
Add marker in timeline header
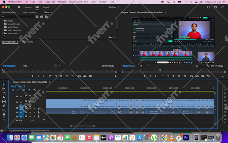point(29,90)
